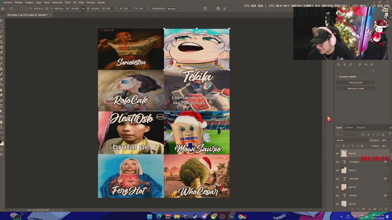The width and height of the screenshot is (392, 220).
Task: Commit the transform with the checkmark
Action: click(225, 9)
